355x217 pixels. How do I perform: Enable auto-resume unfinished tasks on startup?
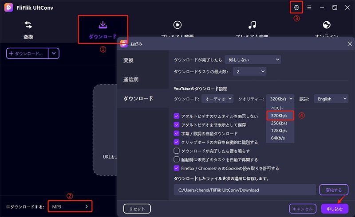[176, 159]
